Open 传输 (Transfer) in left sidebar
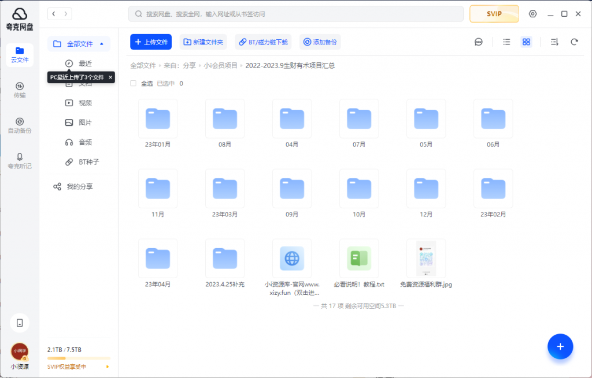This screenshot has width=592, height=378. tap(19, 89)
